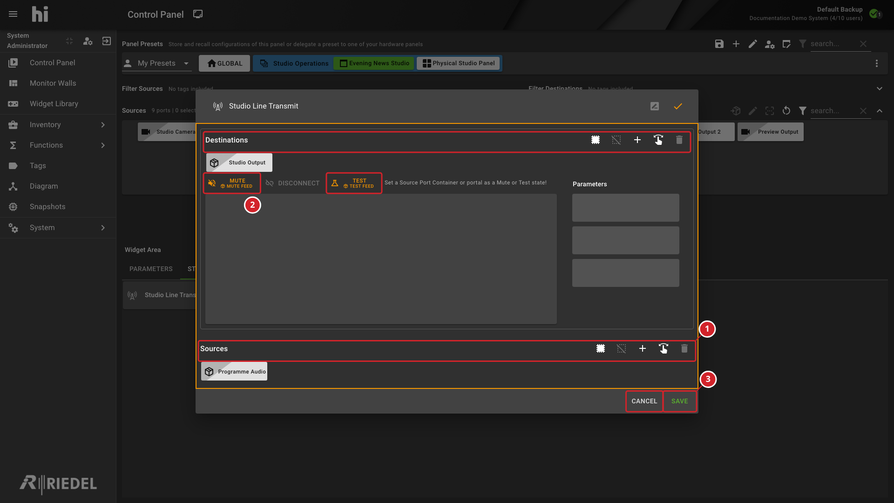This screenshot has width=894, height=503.
Task: Open the Control Panel monitor icon
Action: (x=198, y=14)
